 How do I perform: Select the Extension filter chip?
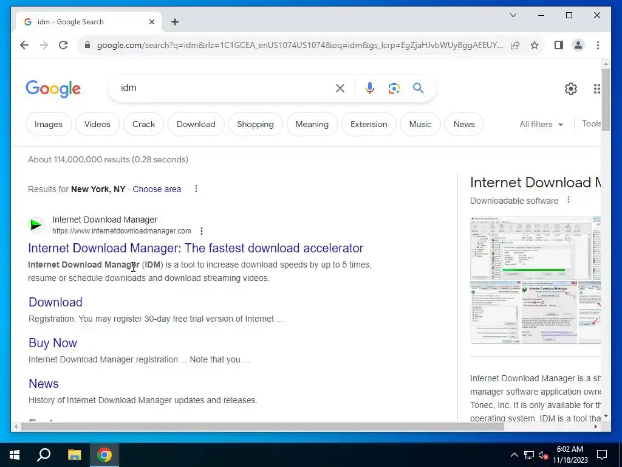tap(369, 124)
